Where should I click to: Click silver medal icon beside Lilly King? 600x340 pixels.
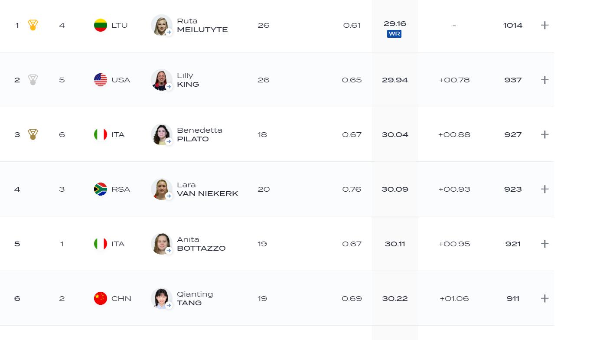tap(33, 80)
